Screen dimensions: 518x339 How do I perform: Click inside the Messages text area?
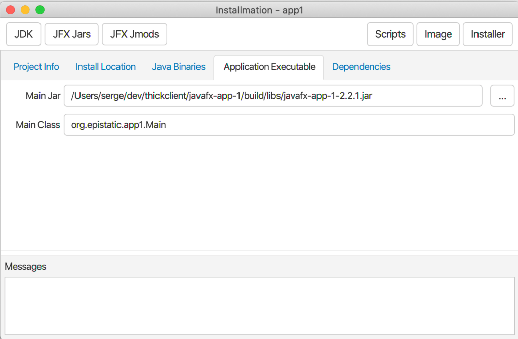tap(259, 306)
